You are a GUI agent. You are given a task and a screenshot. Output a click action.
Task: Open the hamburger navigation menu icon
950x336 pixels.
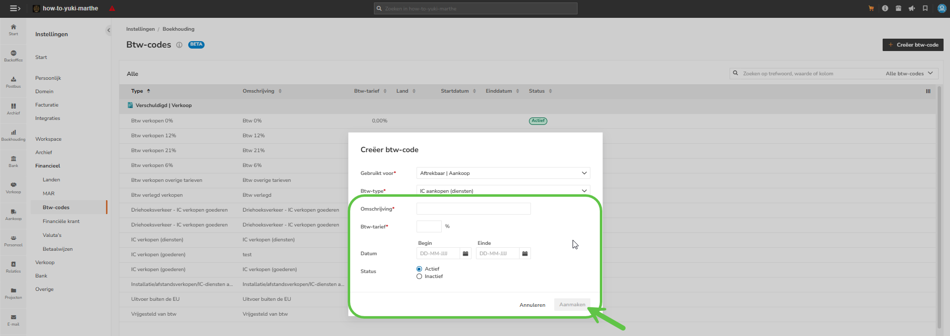[15, 8]
